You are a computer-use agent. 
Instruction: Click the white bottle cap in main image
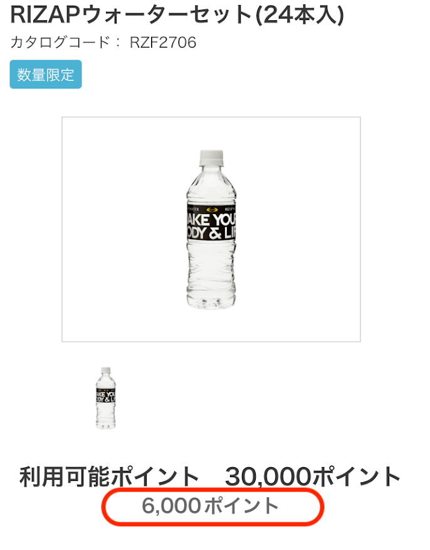211,158
